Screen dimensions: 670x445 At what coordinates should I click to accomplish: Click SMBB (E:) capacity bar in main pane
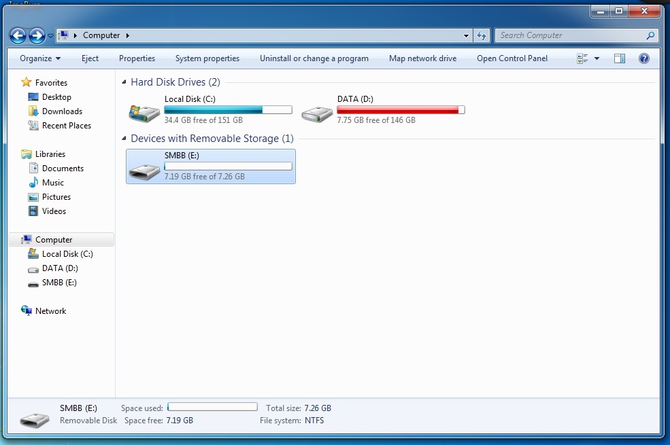point(228,166)
